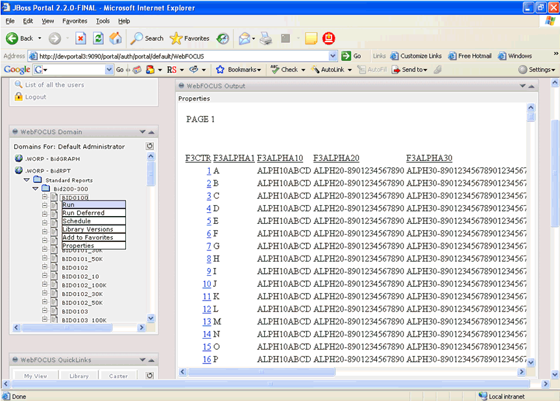Open report row link 1
The height and width of the screenshot is (401, 560).
pyautogui.click(x=209, y=171)
